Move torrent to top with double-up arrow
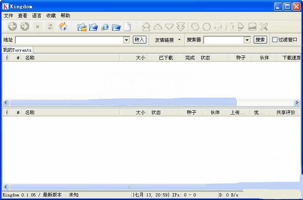Viewport: 303px width, 200px height. [x=146, y=27]
